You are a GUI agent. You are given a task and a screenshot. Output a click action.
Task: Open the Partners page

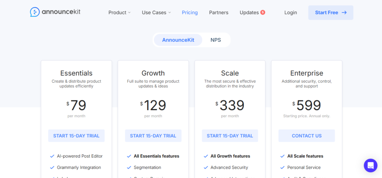tap(219, 12)
